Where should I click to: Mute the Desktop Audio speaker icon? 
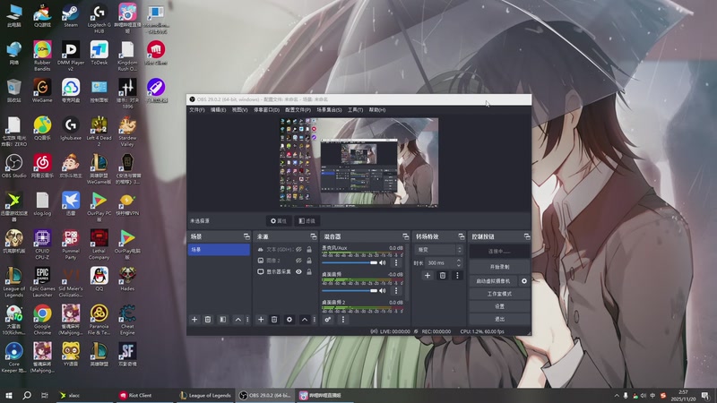click(383, 290)
